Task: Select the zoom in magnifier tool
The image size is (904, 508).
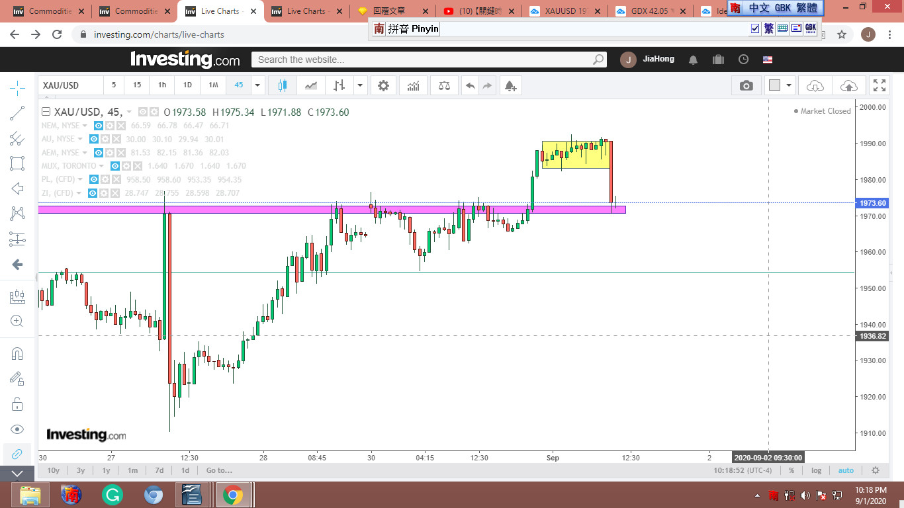Action: coord(17,321)
